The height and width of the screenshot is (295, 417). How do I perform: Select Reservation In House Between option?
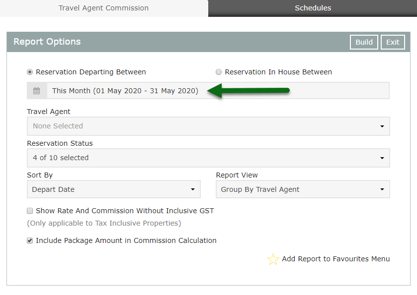coord(219,72)
